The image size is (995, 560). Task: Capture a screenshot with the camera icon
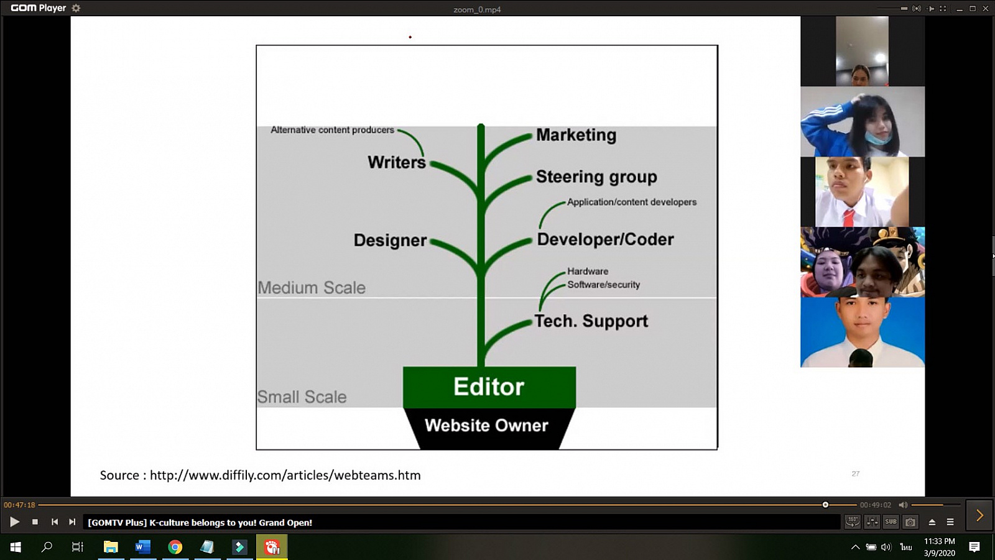click(910, 522)
